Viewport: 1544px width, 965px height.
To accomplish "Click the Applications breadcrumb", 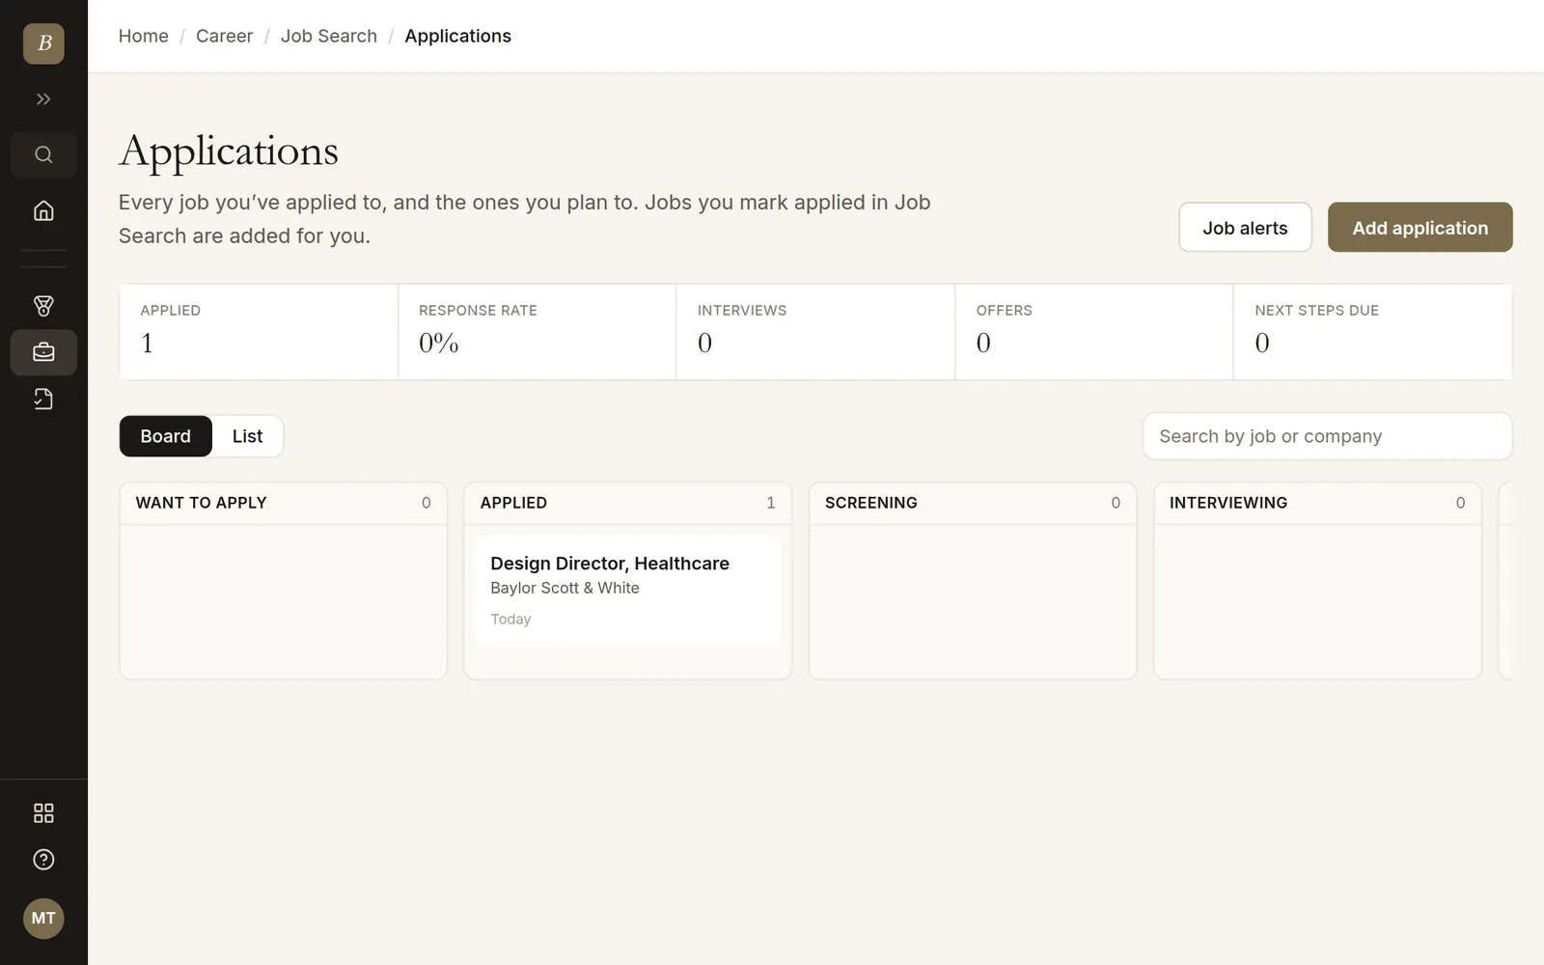I will pyautogui.click(x=457, y=36).
